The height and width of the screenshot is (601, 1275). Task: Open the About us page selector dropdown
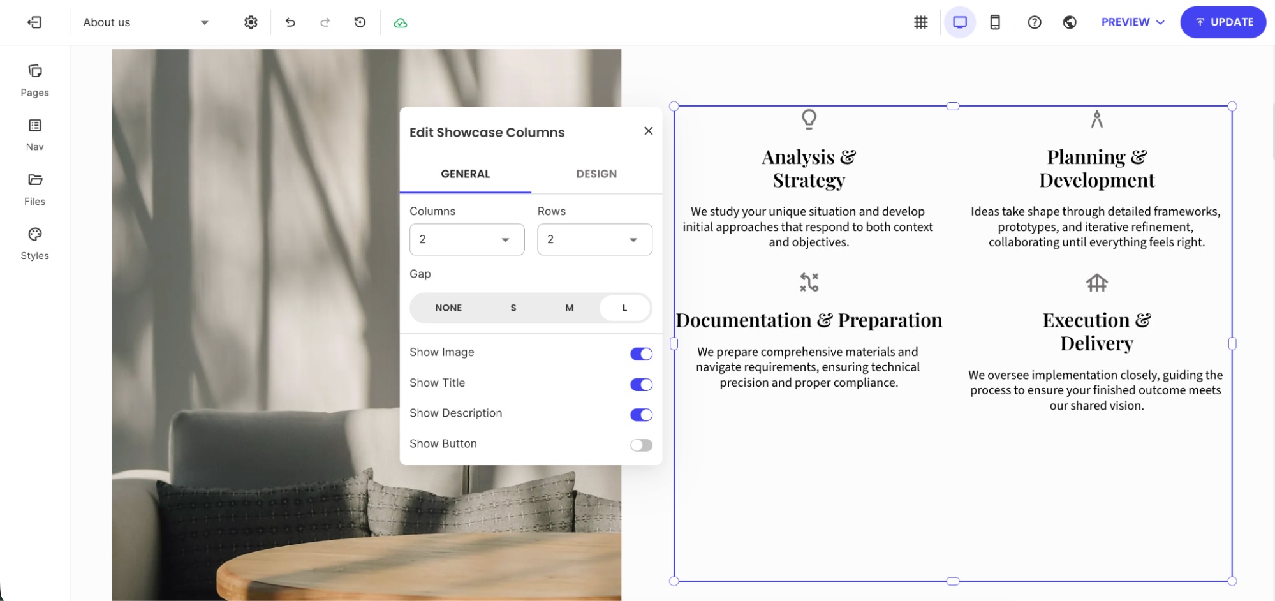coord(146,22)
